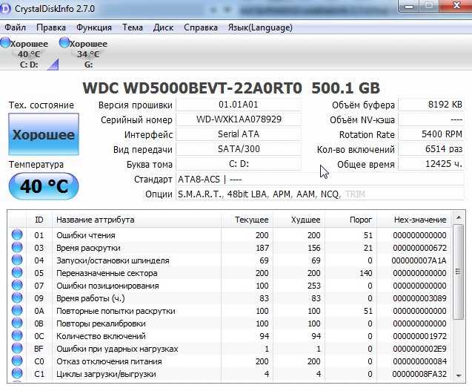Screen dimensions: 472x391
Task: Click firmware version field 01.01A01
Action: [x=239, y=105]
